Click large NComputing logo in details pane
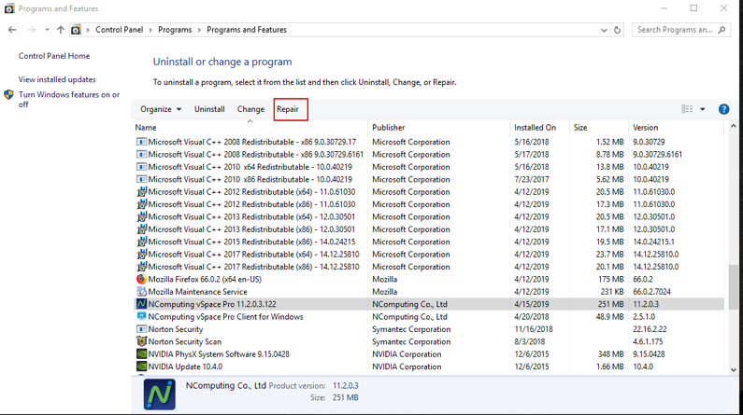Viewport: 743px width, 415px height. (159, 394)
